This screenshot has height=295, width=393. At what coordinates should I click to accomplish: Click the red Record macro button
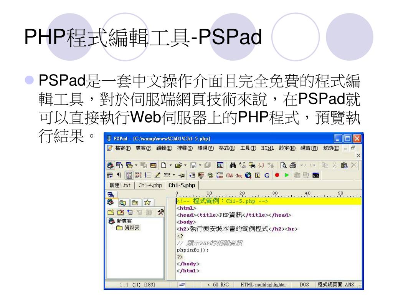point(277,175)
